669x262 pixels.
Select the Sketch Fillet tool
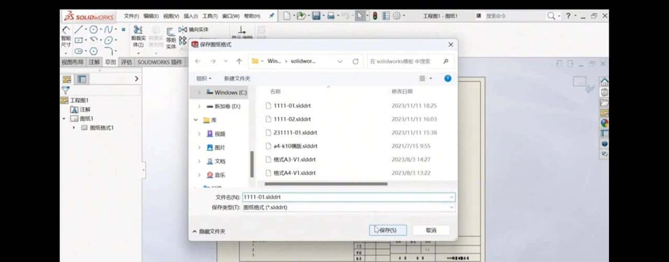109,51
